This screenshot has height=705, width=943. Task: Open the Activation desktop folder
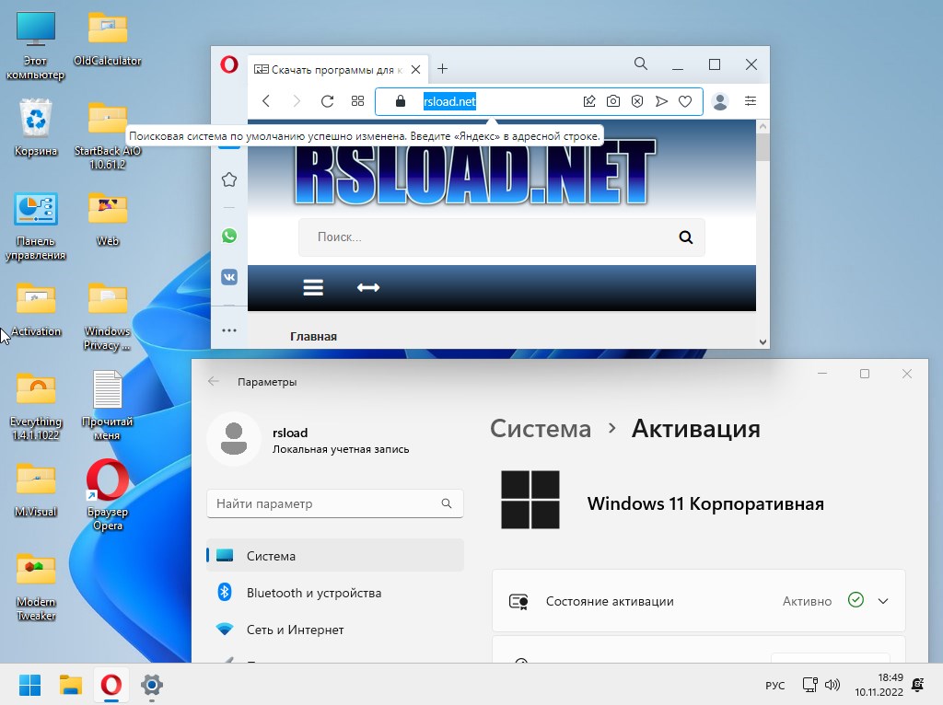pyautogui.click(x=36, y=310)
